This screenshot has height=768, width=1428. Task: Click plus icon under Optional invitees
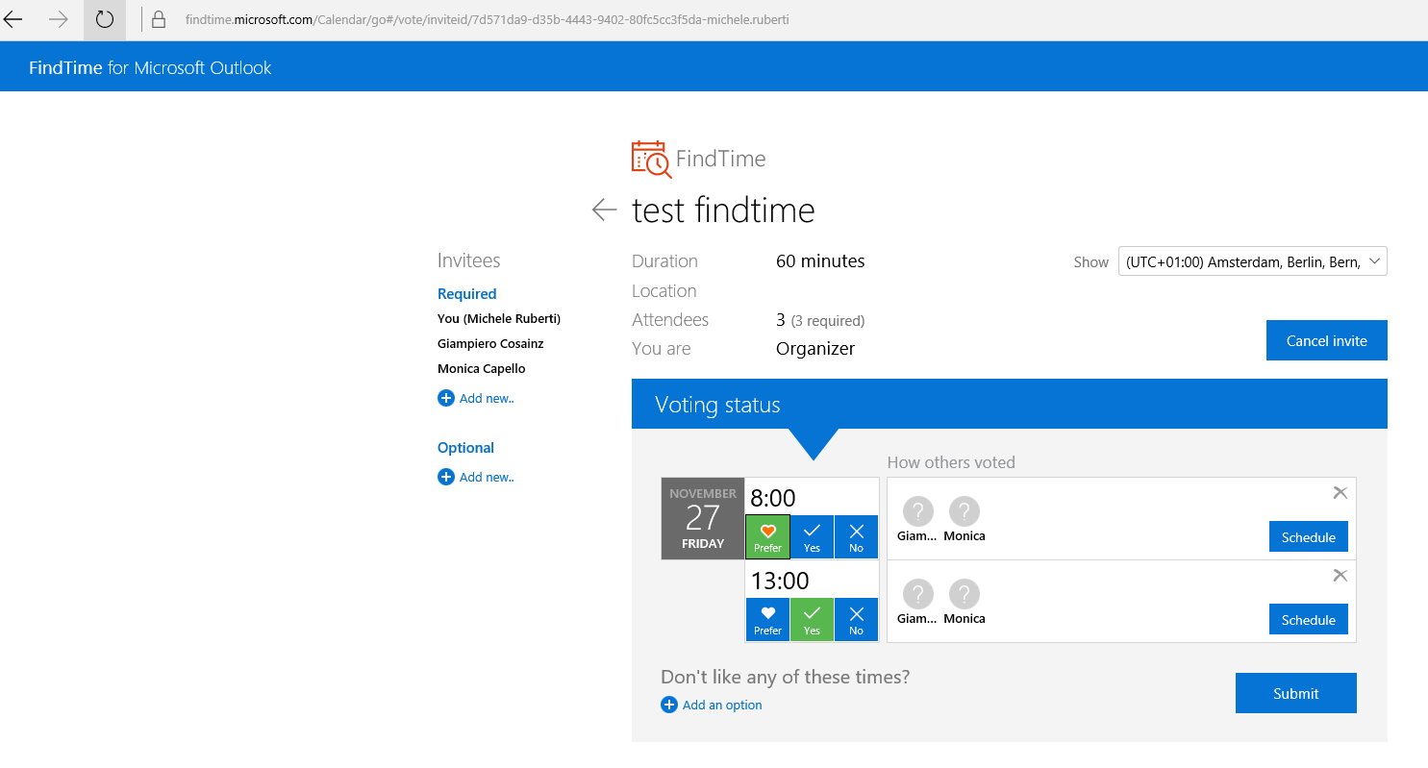(446, 477)
